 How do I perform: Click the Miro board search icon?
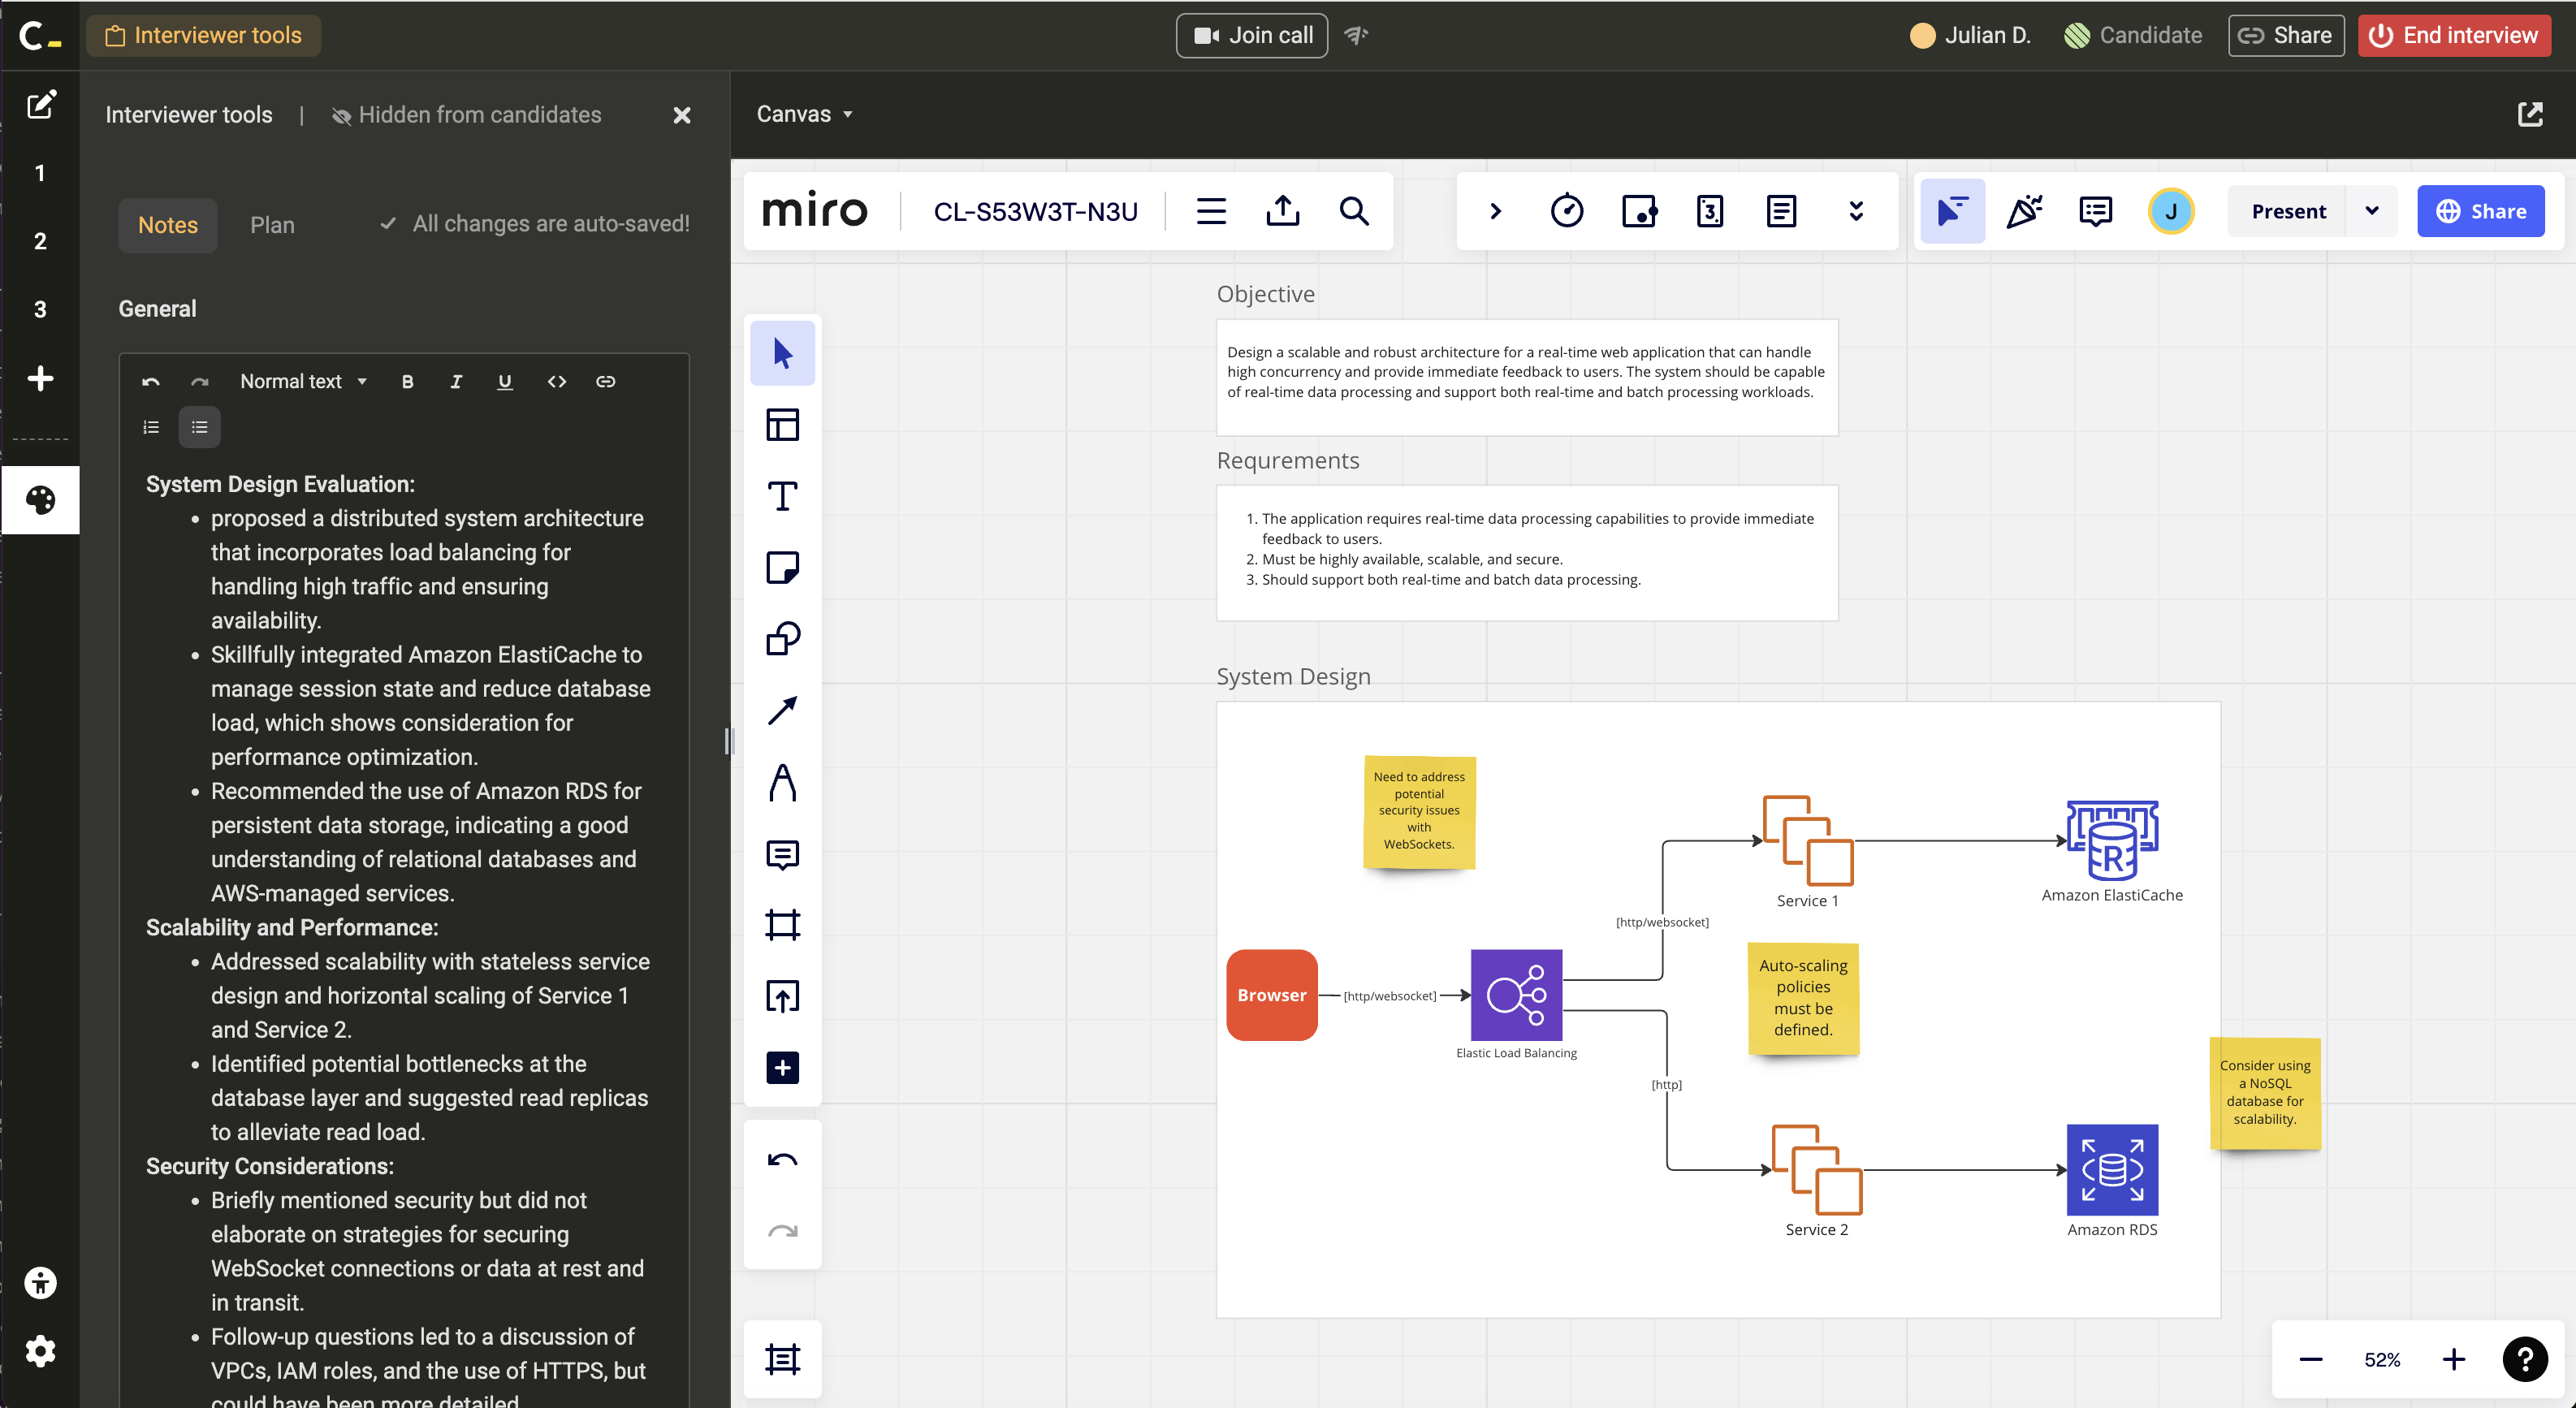1354,211
